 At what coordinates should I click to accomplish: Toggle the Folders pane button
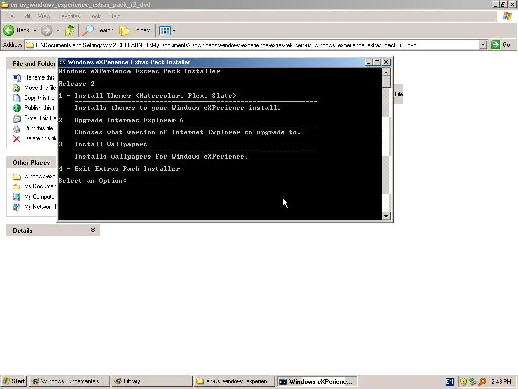click(135, 30)
